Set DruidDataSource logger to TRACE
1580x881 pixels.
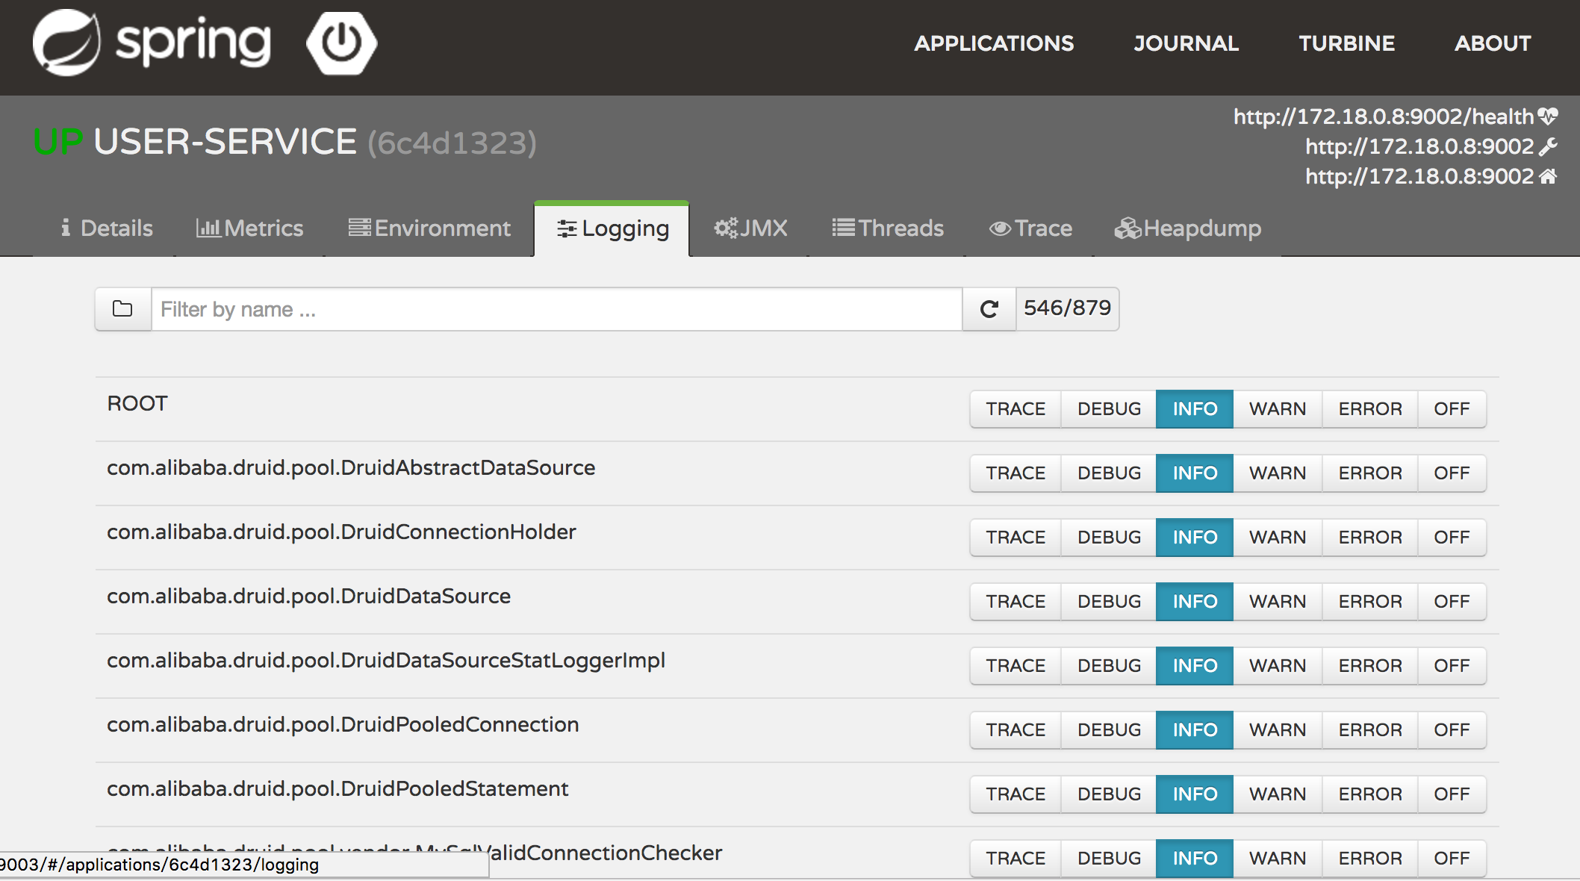[1016, 601]
